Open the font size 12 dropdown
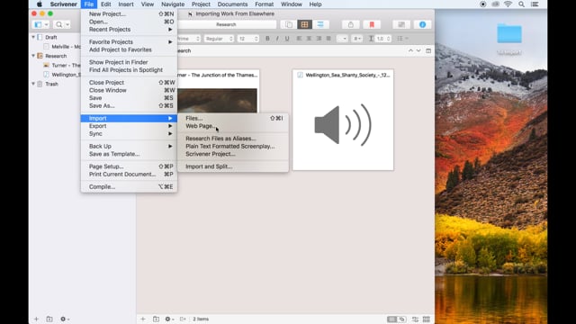The height and width of the screenshot is (324, 576). [248, 39]
